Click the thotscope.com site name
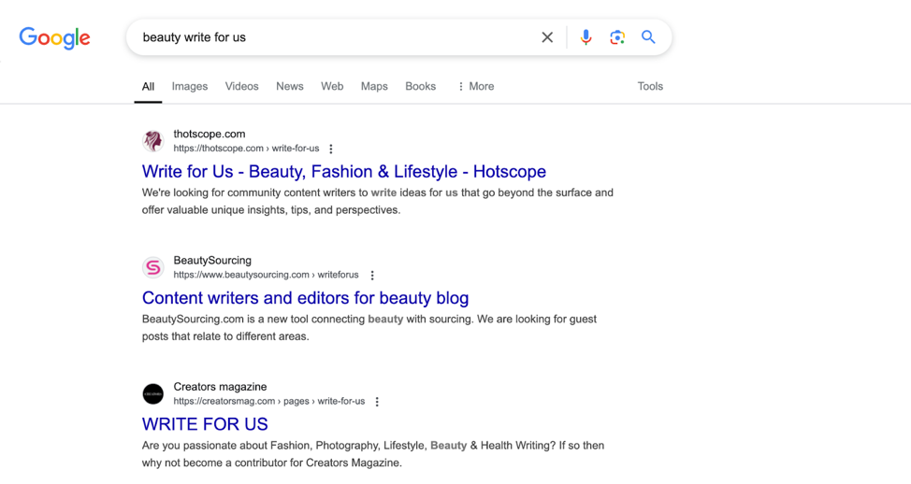The width and height of the screenshot is (911, 484). coord(210,134)
